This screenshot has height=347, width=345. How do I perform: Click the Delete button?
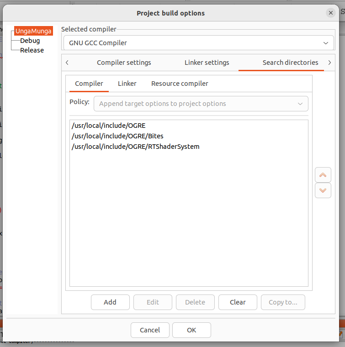coord(195,302)
